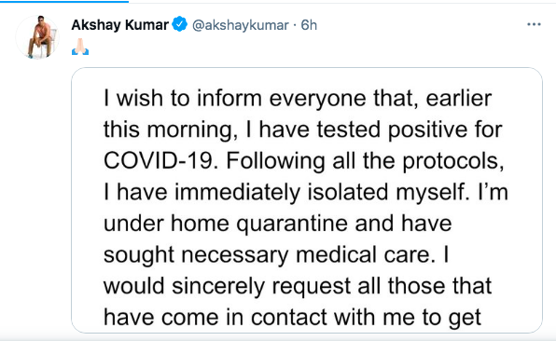Click 'Following all the protocols' text
The image size is (556, 341).
(365, 161)
